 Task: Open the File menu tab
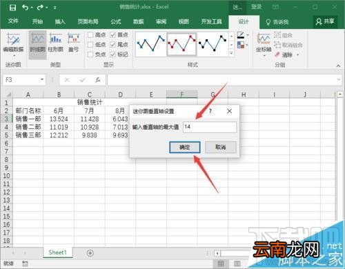(x=13, y=21)
